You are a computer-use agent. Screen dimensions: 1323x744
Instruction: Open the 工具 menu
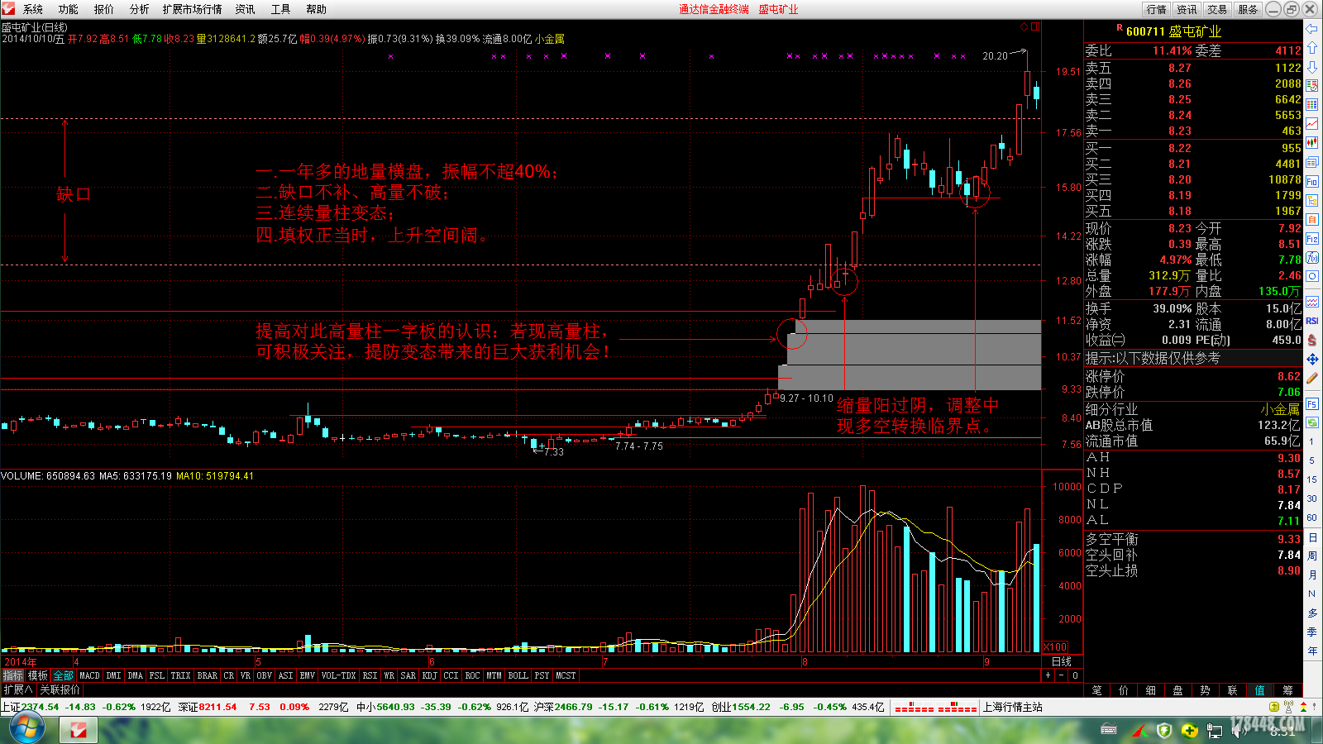[281, 9]
